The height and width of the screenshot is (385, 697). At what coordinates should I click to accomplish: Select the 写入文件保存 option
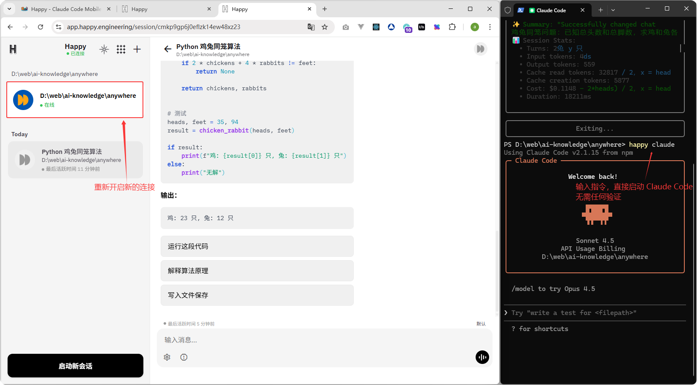257,295
